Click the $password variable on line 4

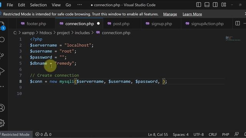pyautogui.click(x=41, y=57)
